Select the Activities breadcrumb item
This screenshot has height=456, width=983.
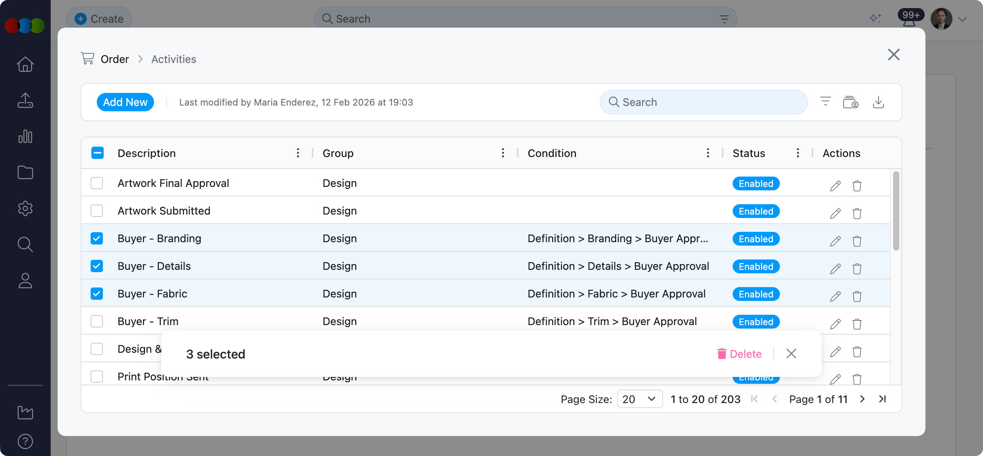point(173,59)
